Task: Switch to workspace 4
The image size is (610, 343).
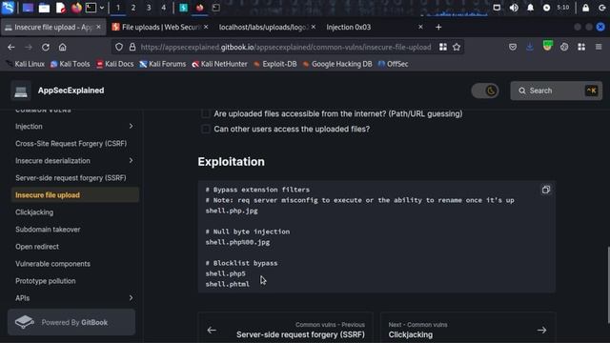Action: click(x=163, y=8)
